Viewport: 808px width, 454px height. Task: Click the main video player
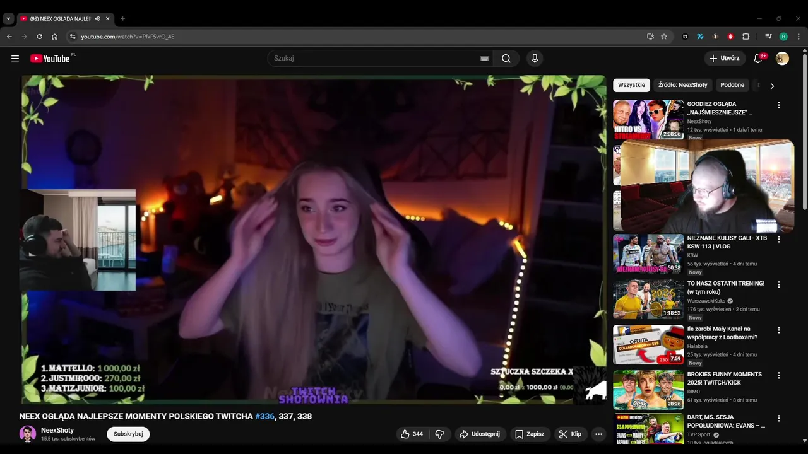pos(313,240)
